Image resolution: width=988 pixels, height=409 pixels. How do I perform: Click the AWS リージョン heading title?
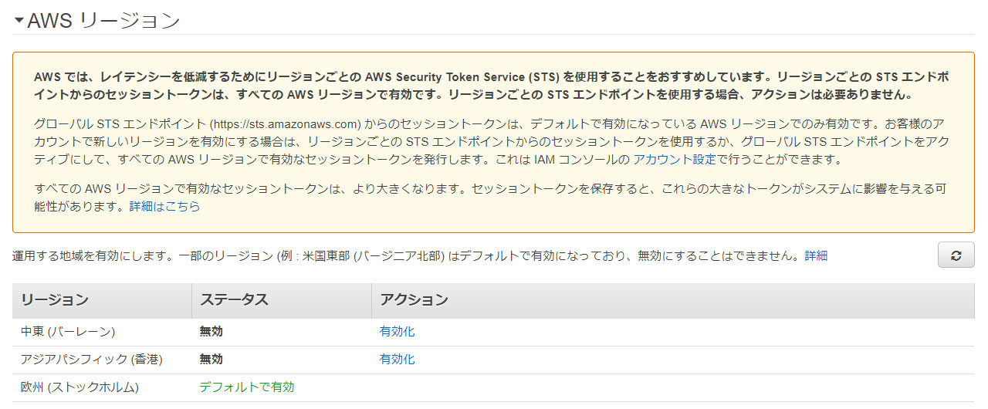(103, 21)
